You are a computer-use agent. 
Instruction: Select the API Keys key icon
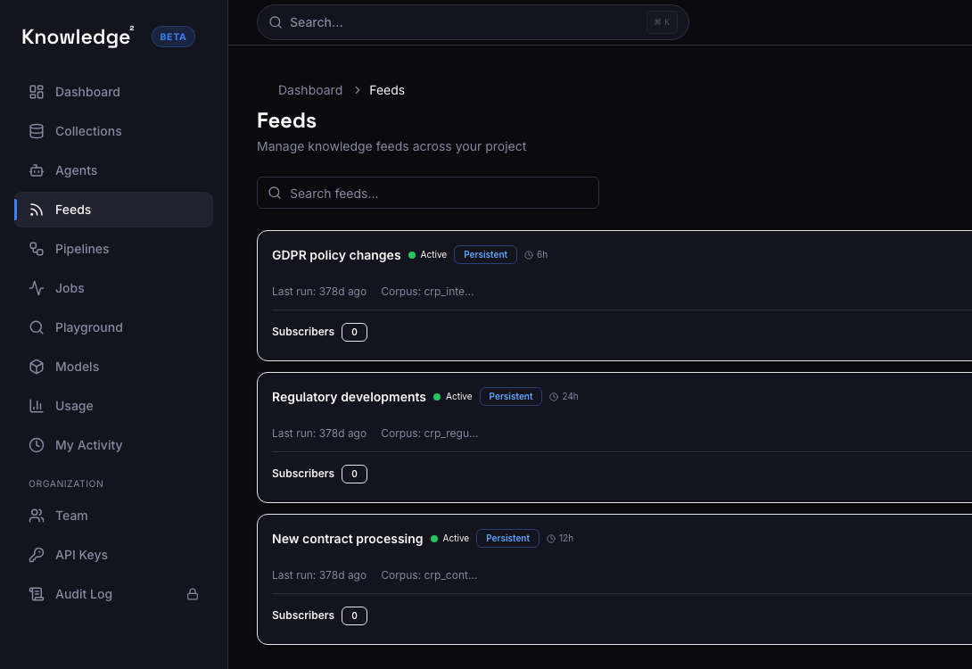(x=36, y=555)
